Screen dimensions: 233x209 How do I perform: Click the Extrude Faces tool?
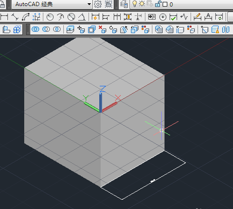70,29
